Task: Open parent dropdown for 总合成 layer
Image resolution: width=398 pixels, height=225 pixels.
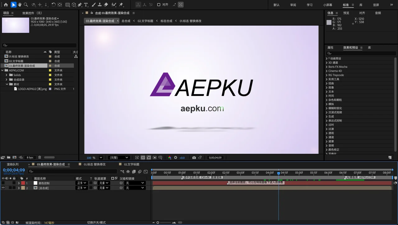Action: point(135,188)
